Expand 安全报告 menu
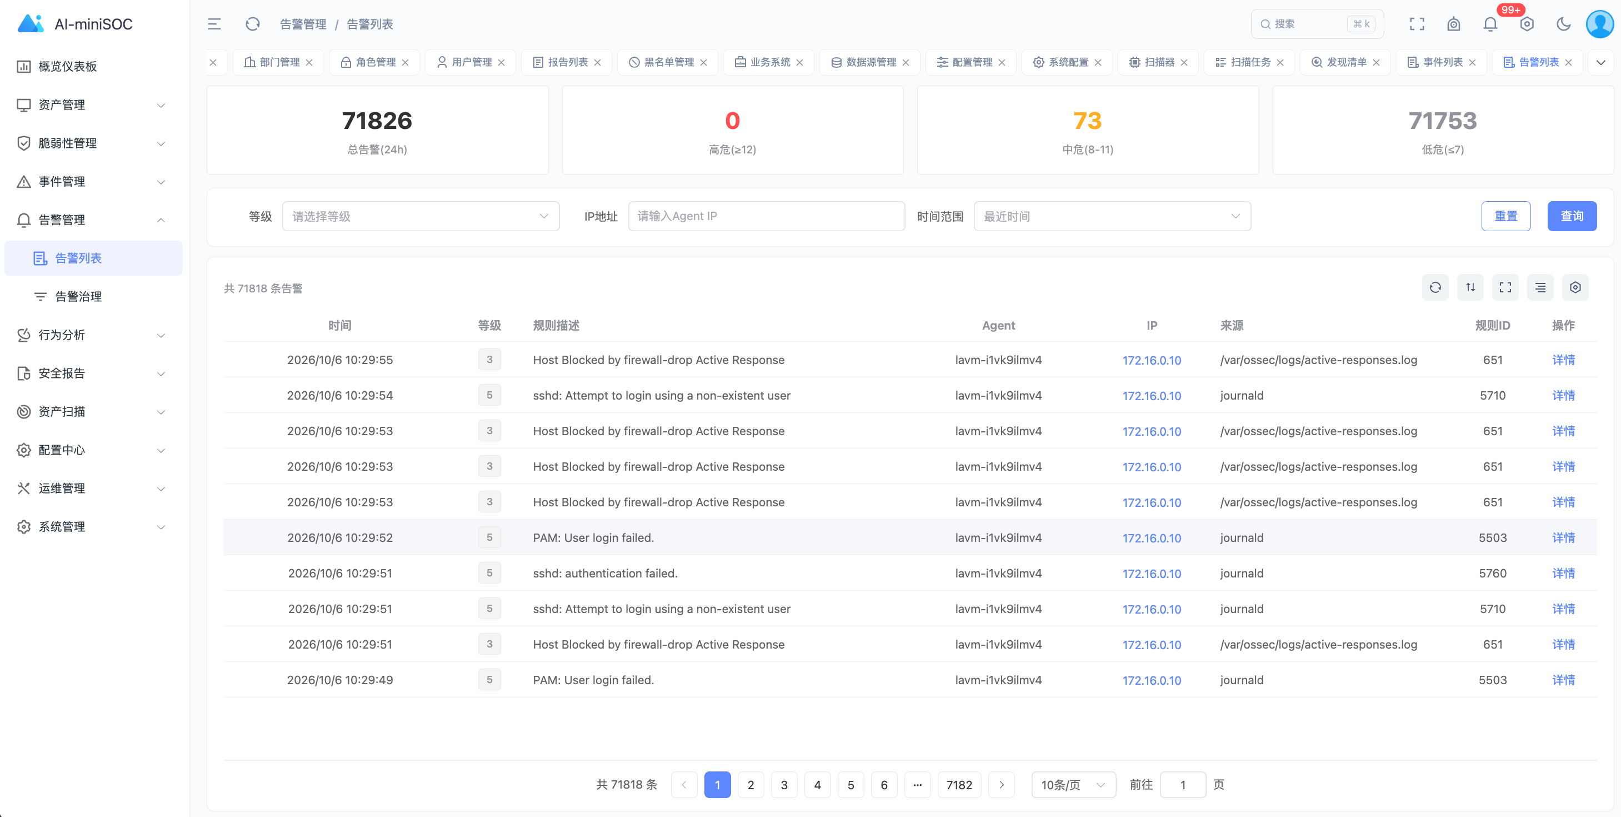 [93, 373]
